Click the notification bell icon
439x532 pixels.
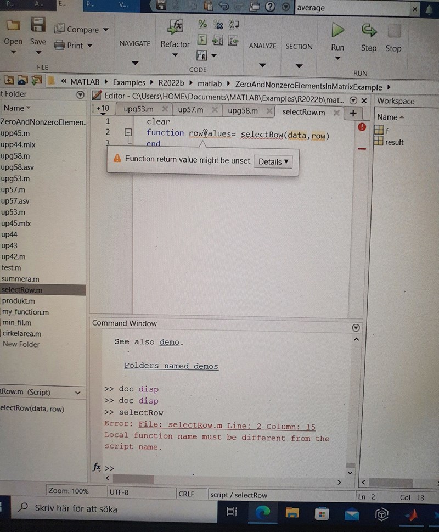point(429,9)
